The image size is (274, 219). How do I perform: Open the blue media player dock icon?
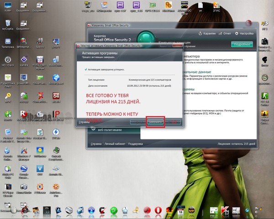(x=91, y=210)
